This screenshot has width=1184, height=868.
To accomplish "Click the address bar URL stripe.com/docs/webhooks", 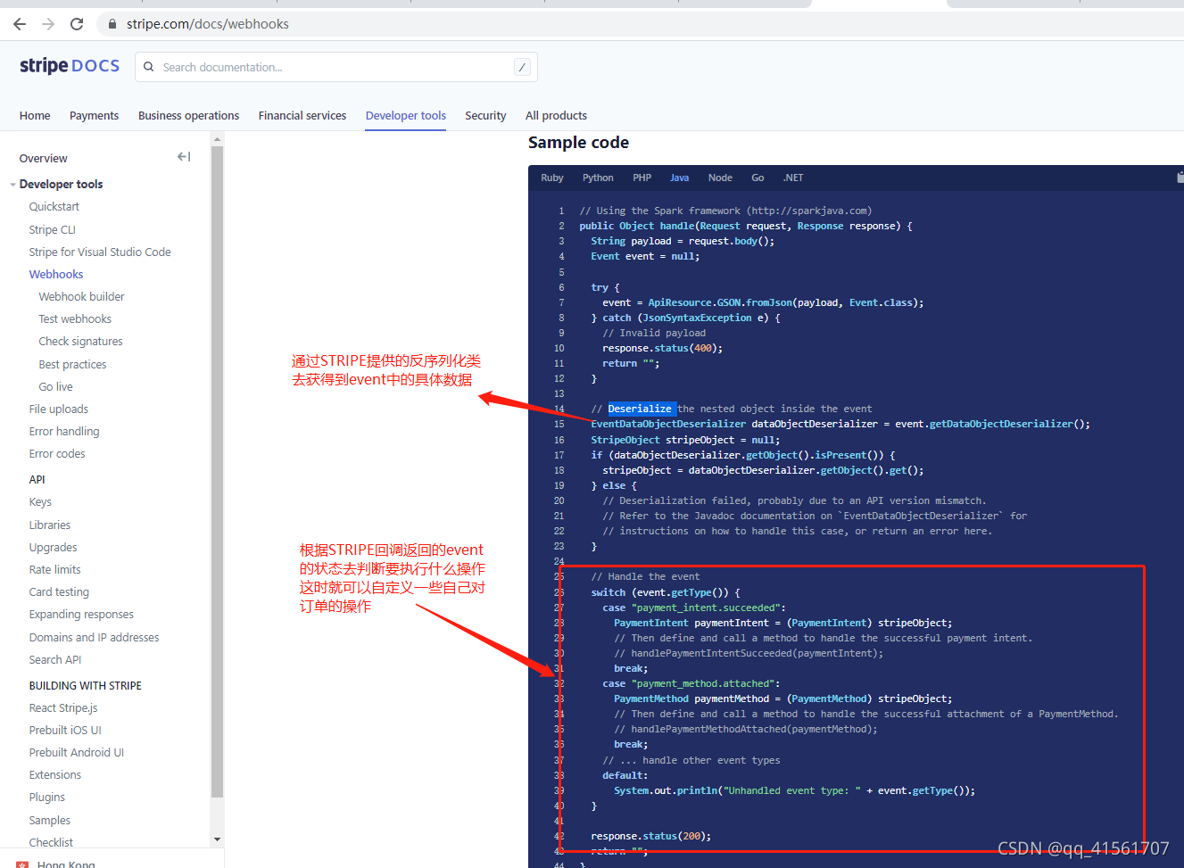I will (208, 24).
